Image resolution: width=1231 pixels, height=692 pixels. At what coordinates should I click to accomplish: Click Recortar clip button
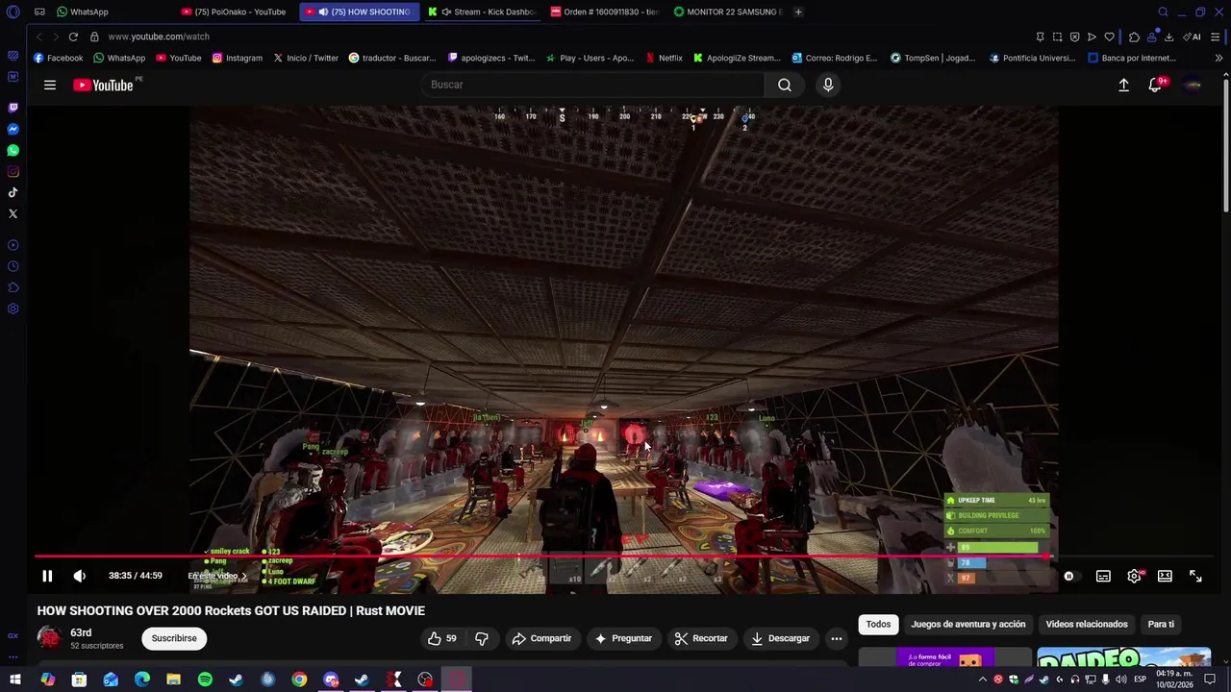[701, 638]
